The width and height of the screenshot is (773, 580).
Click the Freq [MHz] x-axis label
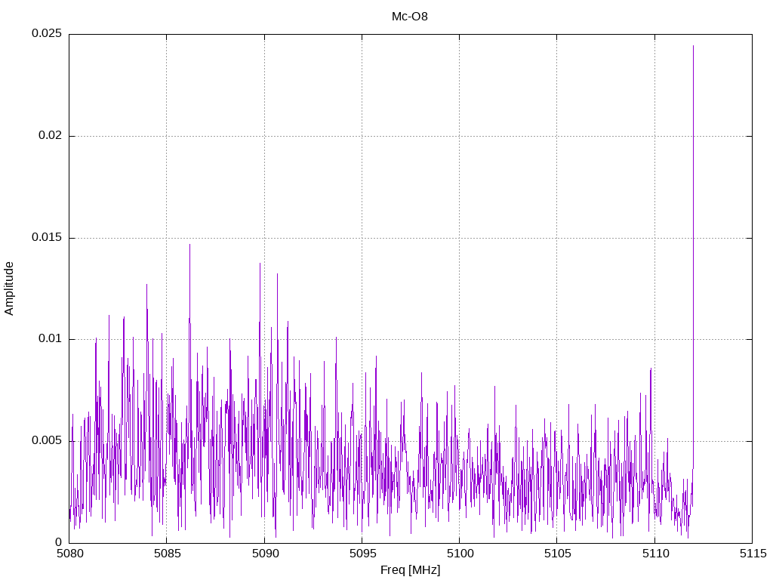[410, 570]
